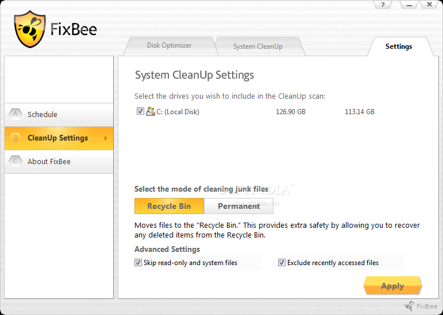Open the Schedule section in sidebar
Image resolution: width=443 pixels, height=315 pixels.
(x=59, y=115)
